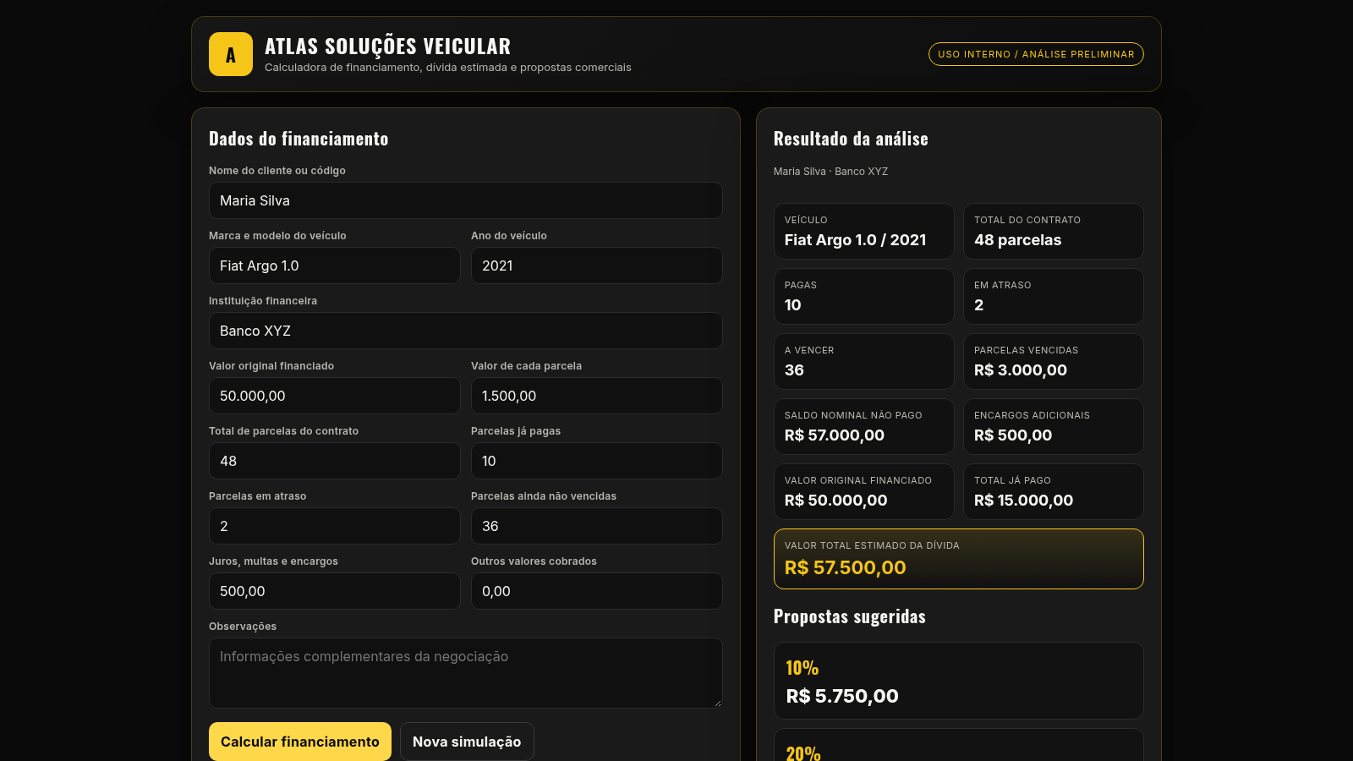Click the "Encargos adicionais" value R$ 500,00
This screenshot has width=1353, height=761.
pos(1013,435)
